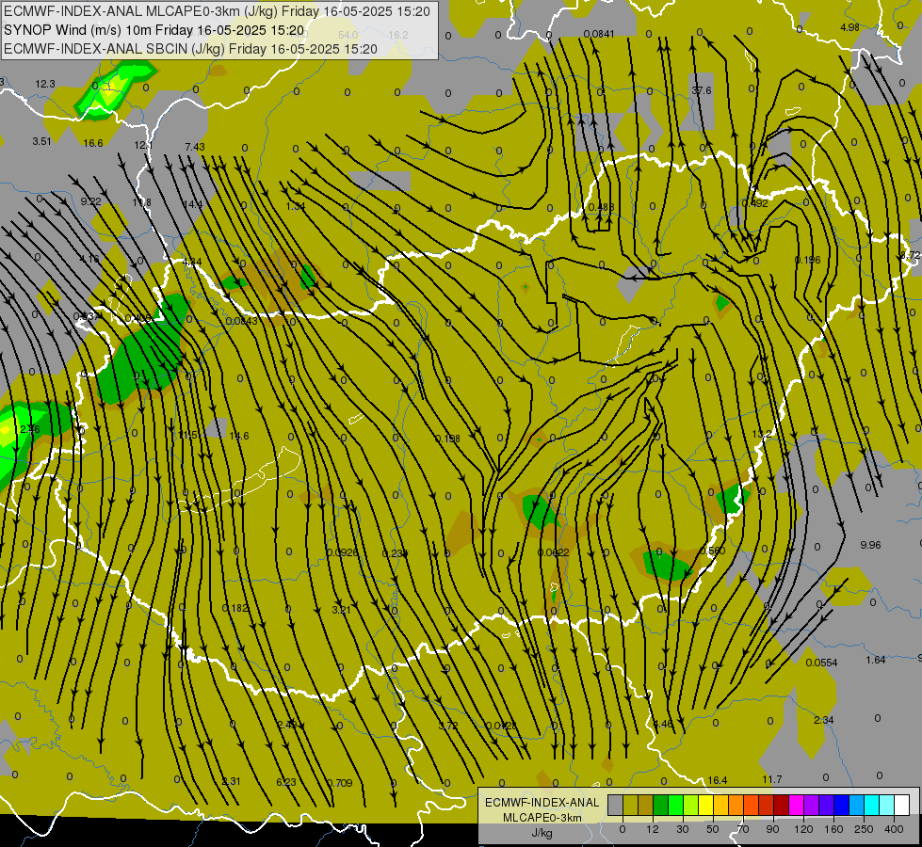Click the map value 0.492

pyautogui.click(x=755, y=203)
